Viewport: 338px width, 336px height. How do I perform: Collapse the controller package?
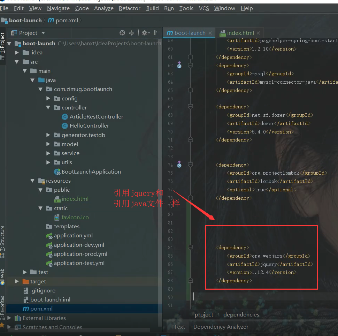coord(48,107)
